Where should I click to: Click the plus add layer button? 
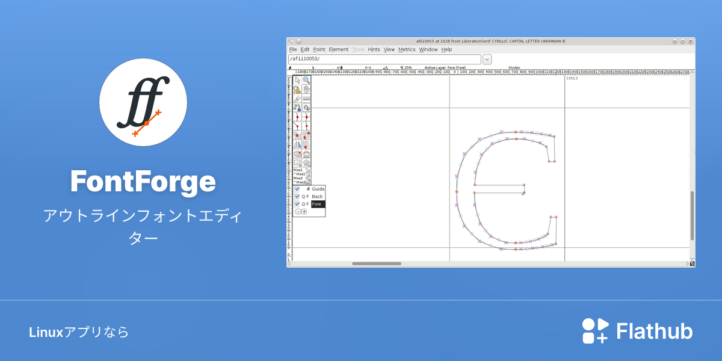pyautogui.click(x=304, y=211)
